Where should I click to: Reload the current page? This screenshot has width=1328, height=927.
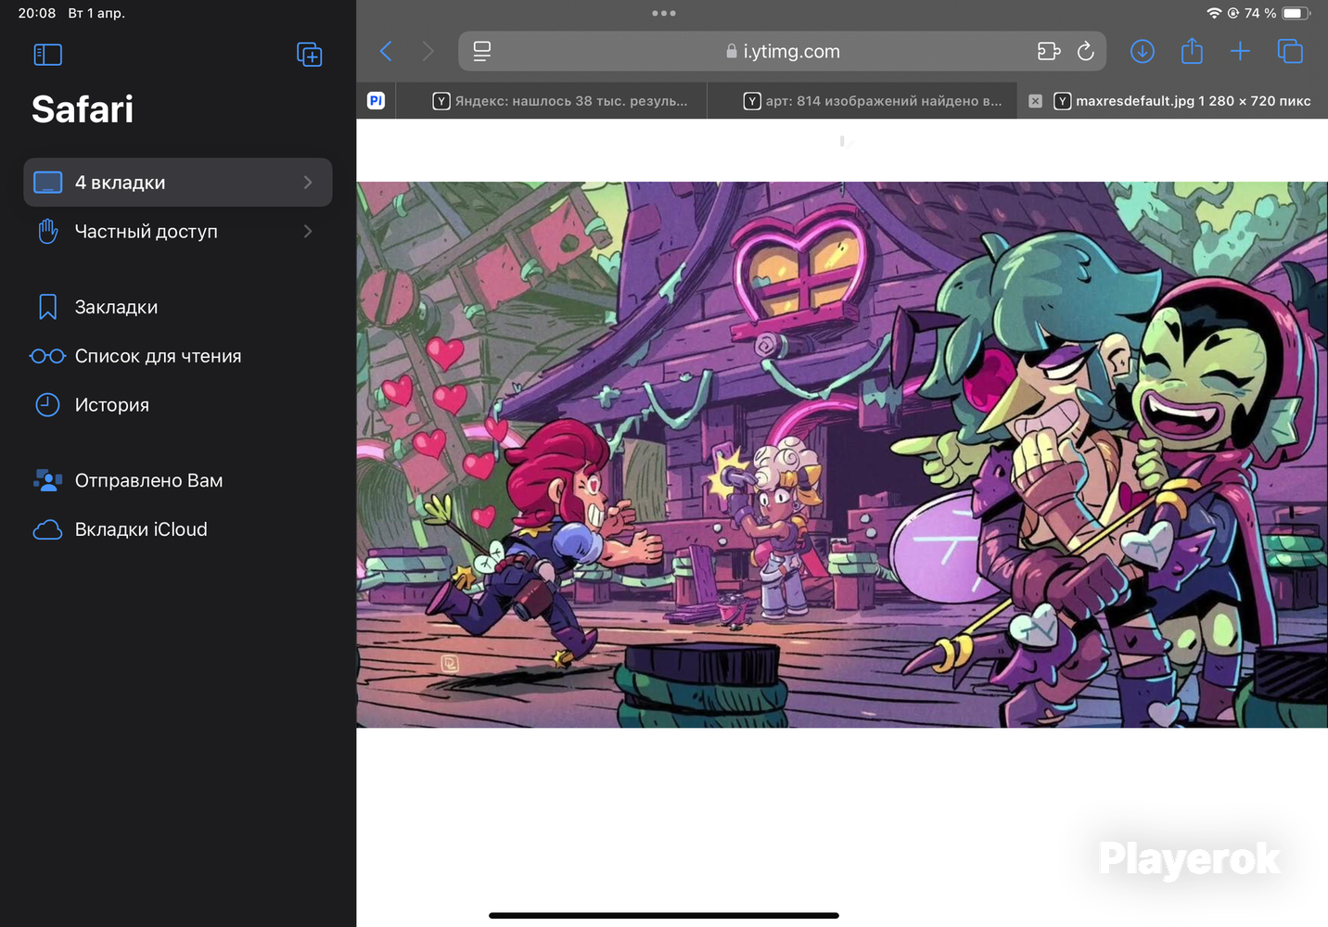tap(1086, 51)
